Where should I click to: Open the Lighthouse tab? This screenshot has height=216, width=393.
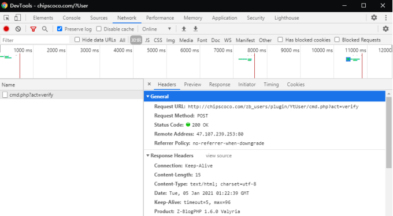(287, 18)
